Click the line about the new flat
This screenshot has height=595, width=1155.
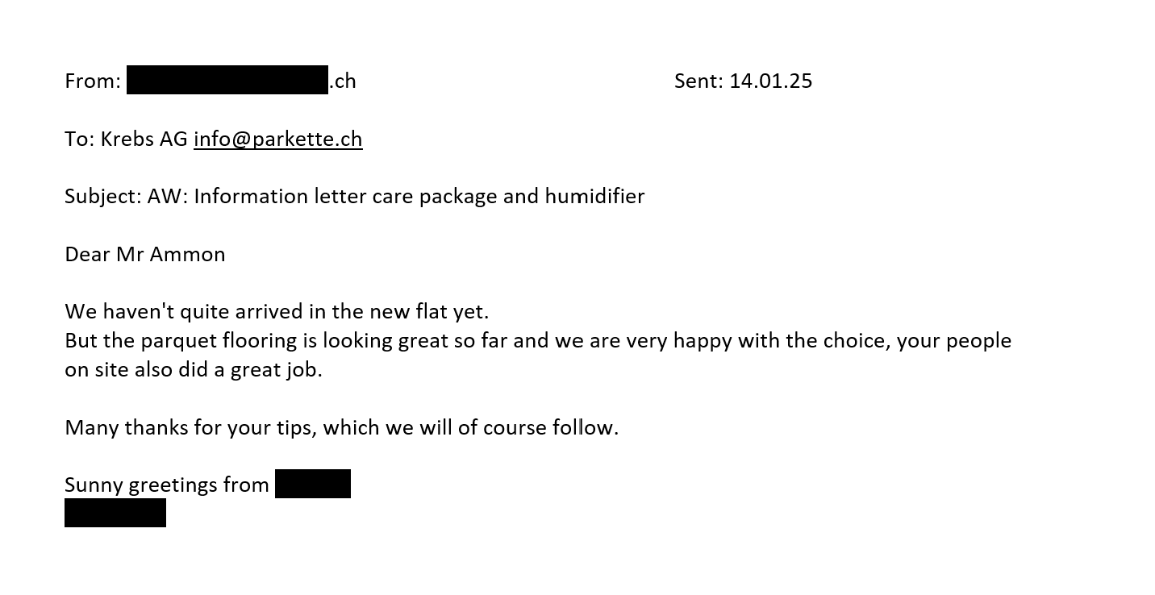click(x=277, y=311)
